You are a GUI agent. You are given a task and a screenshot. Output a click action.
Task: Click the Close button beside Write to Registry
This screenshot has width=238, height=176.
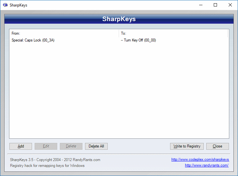[x=218, y=146]
